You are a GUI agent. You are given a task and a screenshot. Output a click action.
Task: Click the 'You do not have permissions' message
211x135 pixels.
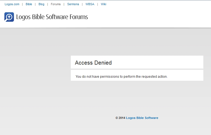click(x=122, y=77)
